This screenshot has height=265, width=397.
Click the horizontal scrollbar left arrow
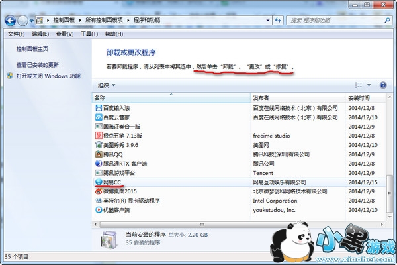(x=95, y=224)
